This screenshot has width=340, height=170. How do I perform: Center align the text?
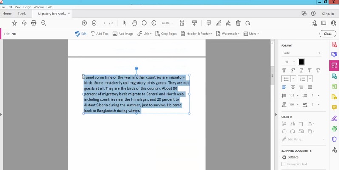point(292,87)
